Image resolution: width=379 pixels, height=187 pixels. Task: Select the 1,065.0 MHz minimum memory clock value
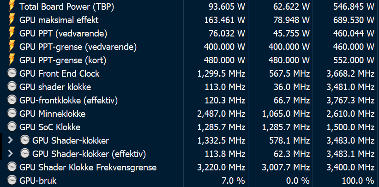click(286, 114)
